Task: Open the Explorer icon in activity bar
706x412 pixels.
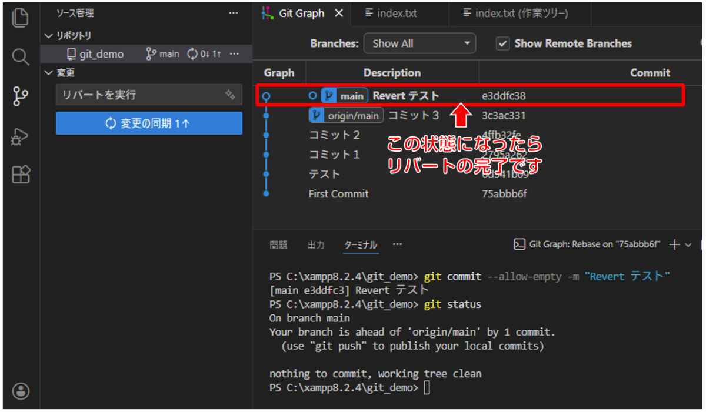Action: point(20,18)
